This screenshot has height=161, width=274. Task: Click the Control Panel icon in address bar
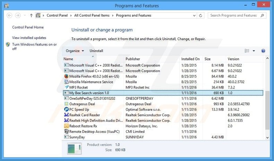(38, 15)
